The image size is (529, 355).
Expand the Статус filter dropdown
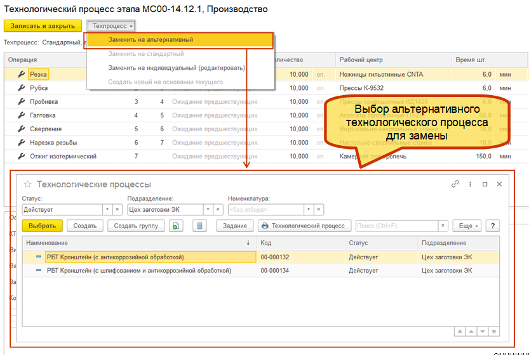pos(107,209)
